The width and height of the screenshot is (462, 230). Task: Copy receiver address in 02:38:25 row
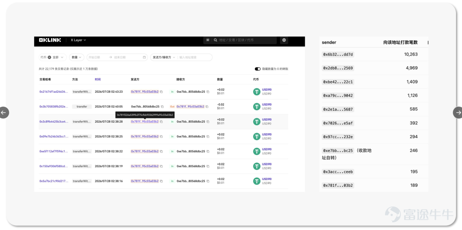[x=208, y=137]
